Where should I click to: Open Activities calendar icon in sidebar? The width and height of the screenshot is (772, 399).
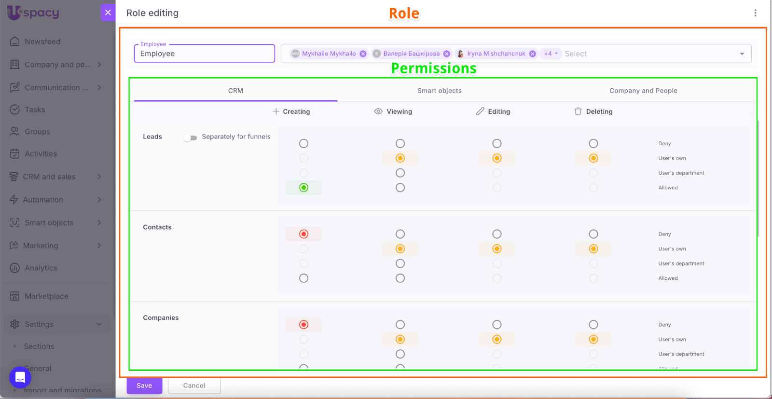[15, 154]
